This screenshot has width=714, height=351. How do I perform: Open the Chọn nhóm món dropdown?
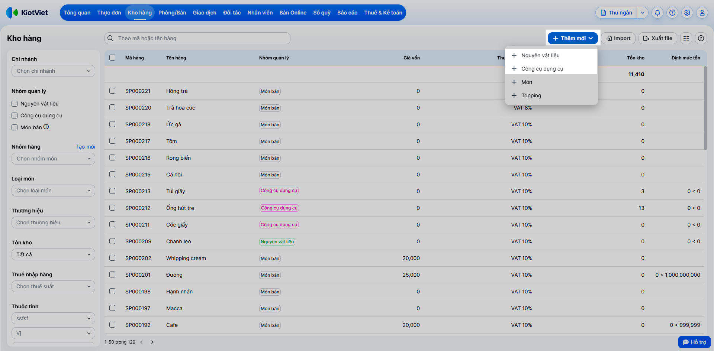[53, 159]
